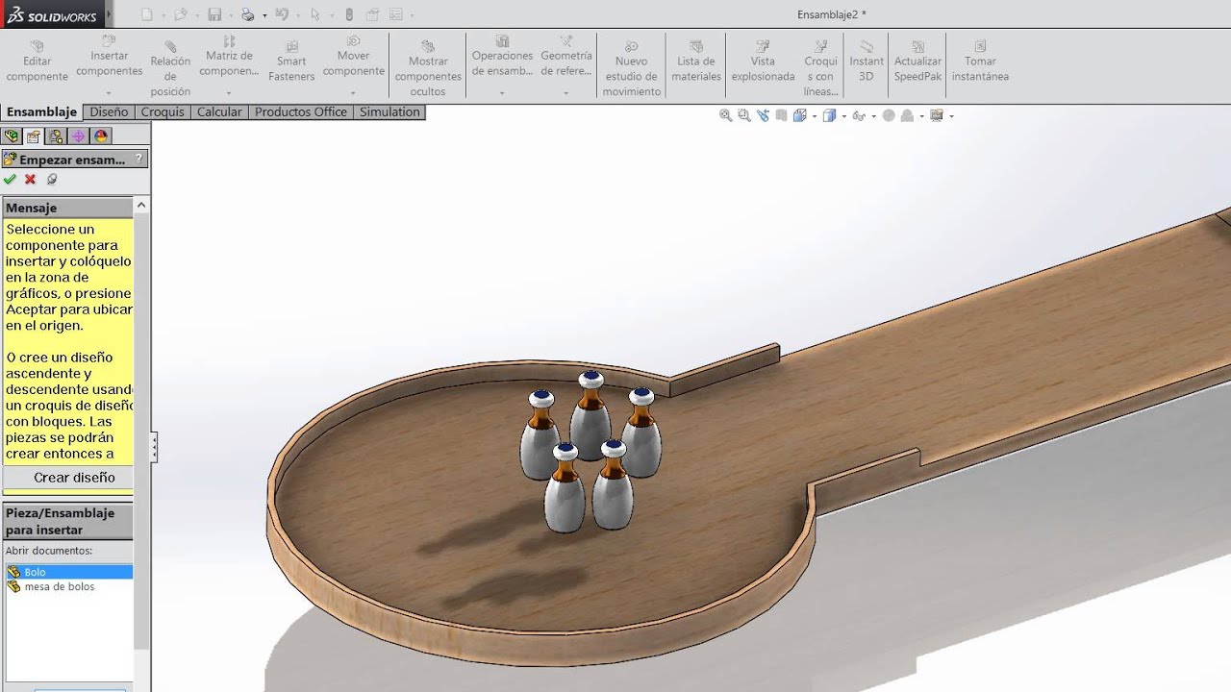Expand Mover componente dropdown arrow

(x=353, y=92)
